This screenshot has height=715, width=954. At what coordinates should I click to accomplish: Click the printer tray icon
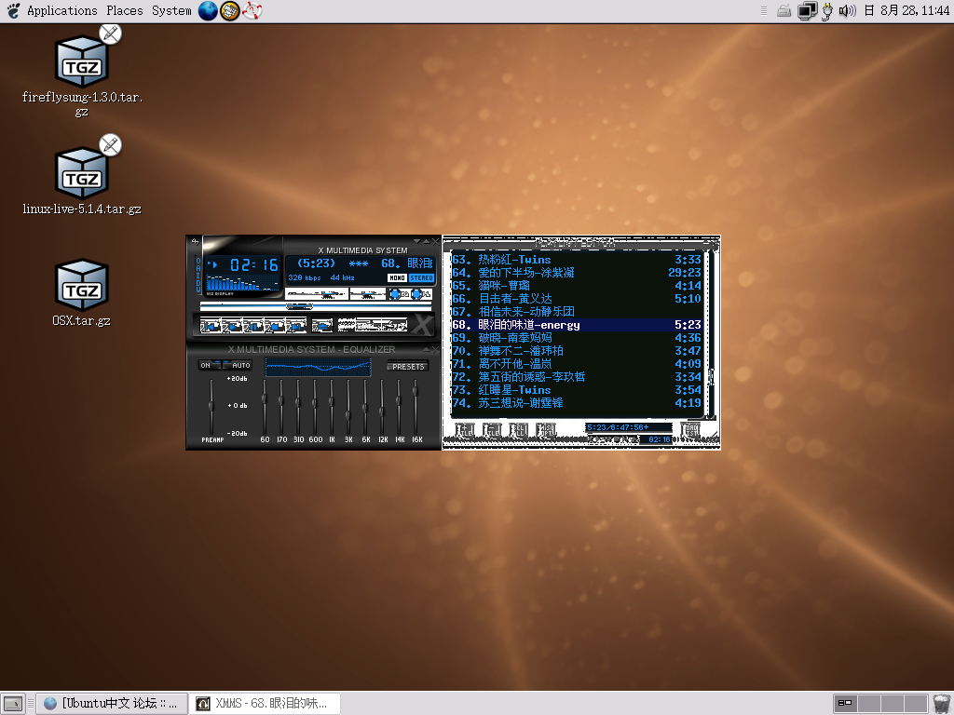click(784, 10)
